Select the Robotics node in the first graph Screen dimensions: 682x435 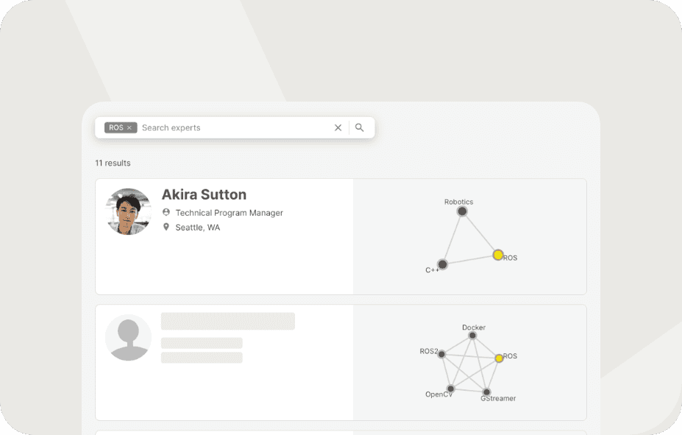coord(462,211)
